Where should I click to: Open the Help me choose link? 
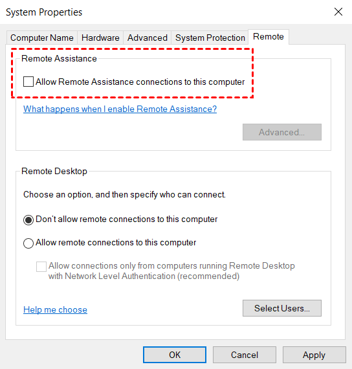tap(55, 309)
